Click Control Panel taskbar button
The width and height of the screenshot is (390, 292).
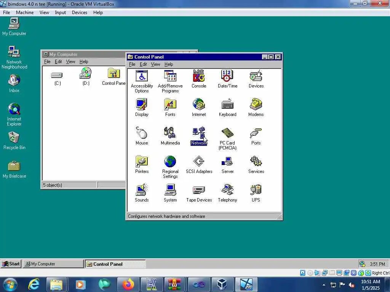pyautogui.click(x=115, y=264)
